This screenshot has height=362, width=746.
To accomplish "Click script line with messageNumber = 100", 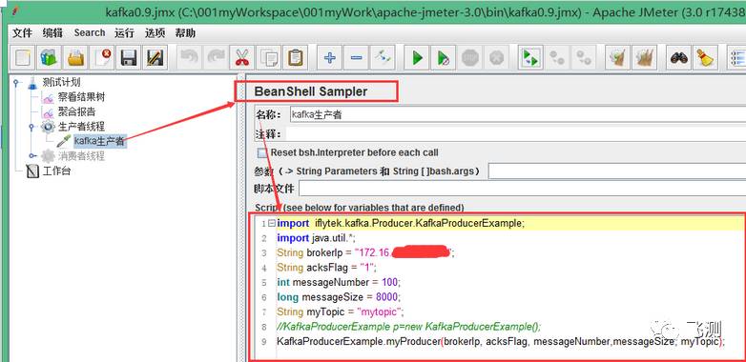I will (x=339, y=282).
